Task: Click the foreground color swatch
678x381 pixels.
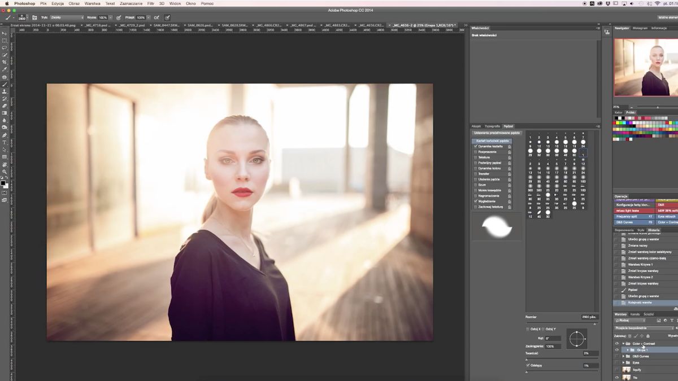Action: pos(3,182)
